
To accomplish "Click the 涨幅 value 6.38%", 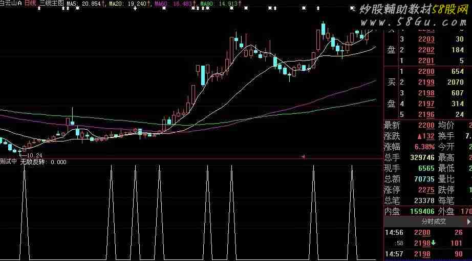I will tap(425, 147).
